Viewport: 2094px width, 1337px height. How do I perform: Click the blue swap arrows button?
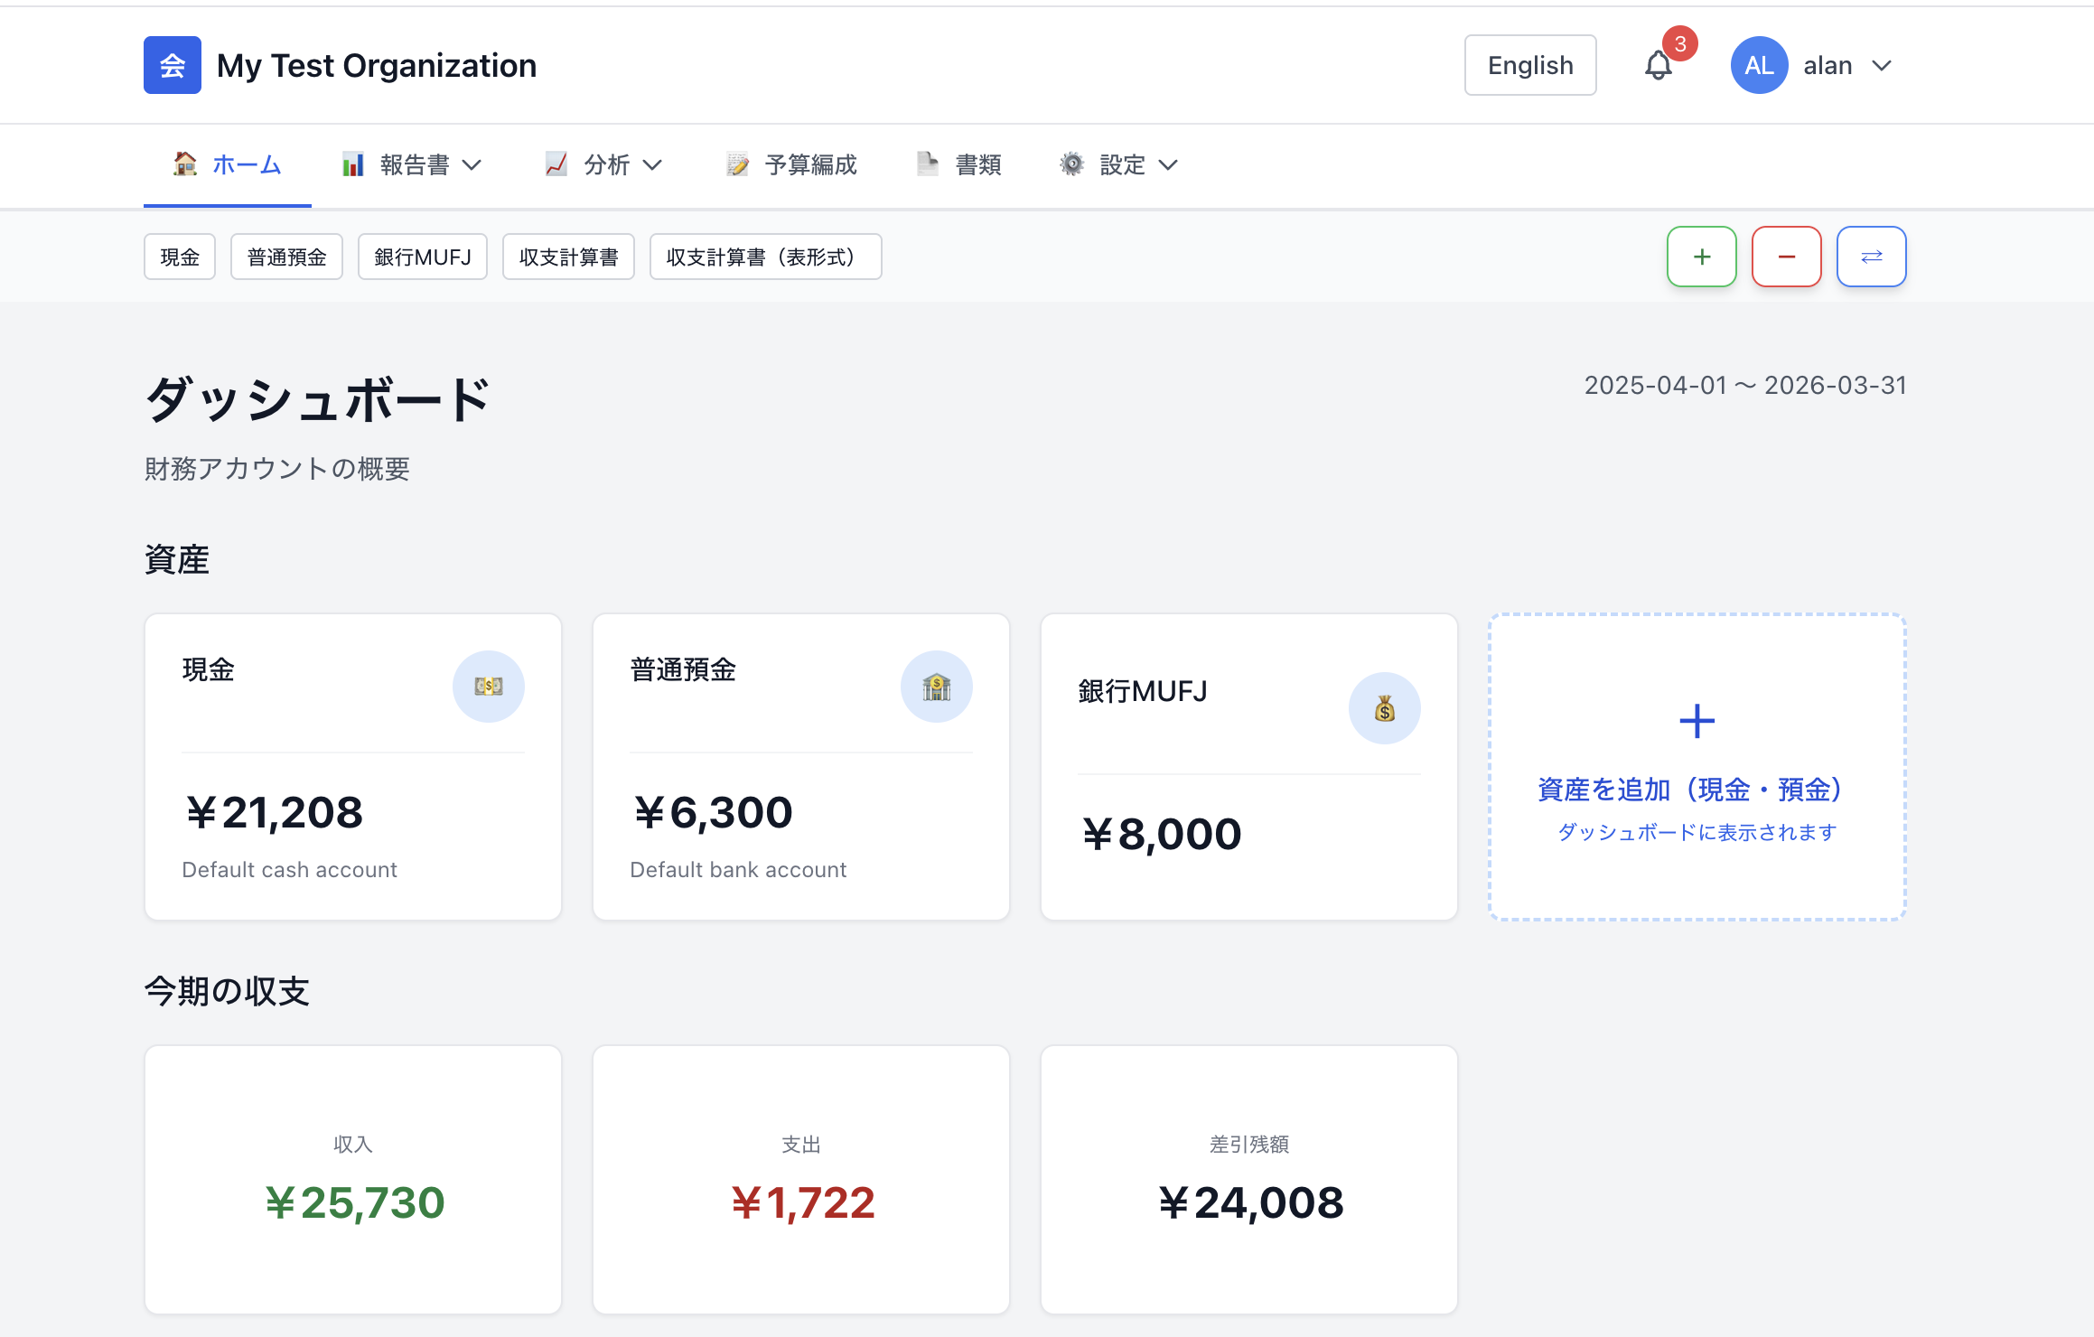pos(1871,257)
